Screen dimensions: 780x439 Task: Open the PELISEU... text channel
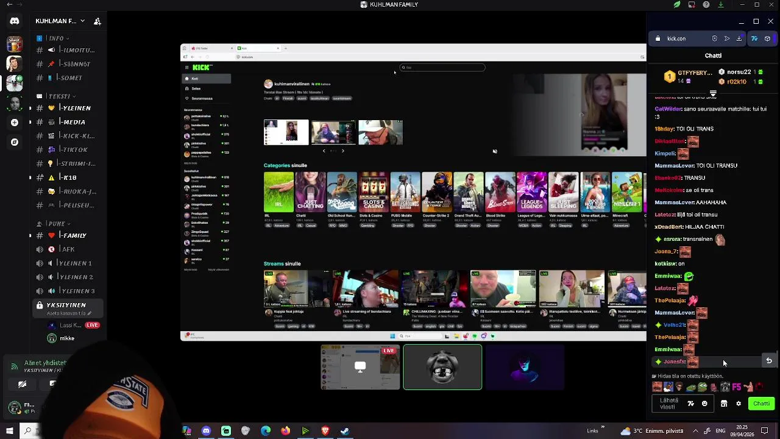[66, 205]
